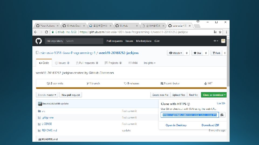Open the repository Pull requests 0 tab
Screen dimensions: 259x145
click(x=87, y=63)
